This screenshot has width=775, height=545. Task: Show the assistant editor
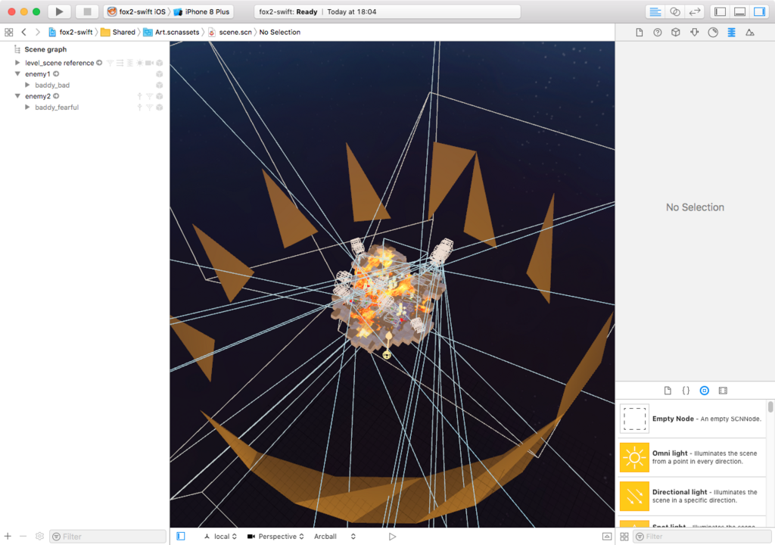674,11
